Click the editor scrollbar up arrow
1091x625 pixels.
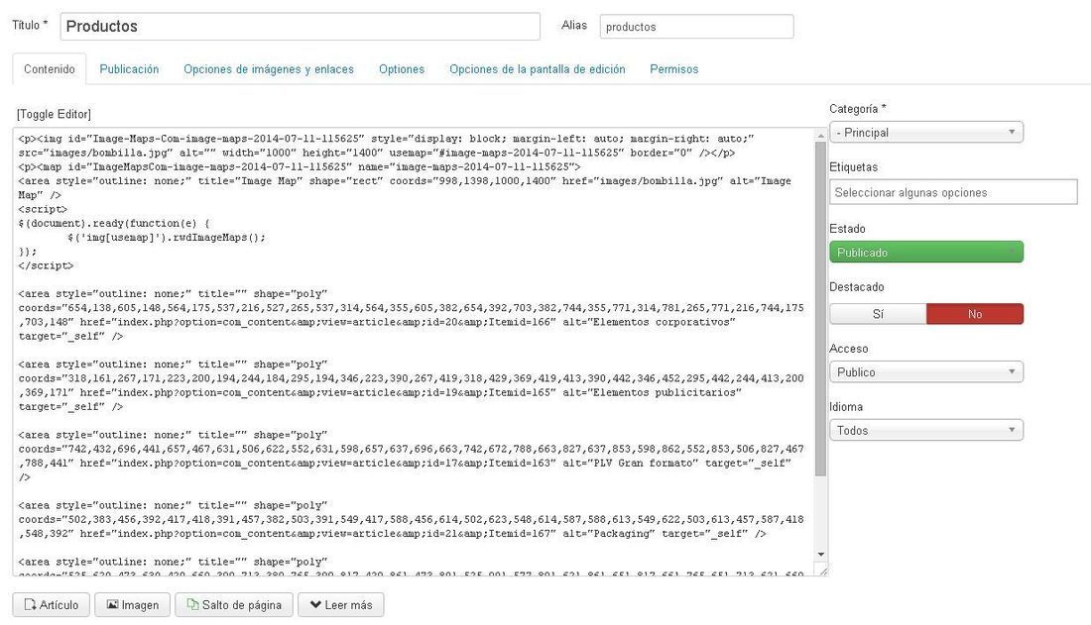pyautogui.click(x=821, y=135)
